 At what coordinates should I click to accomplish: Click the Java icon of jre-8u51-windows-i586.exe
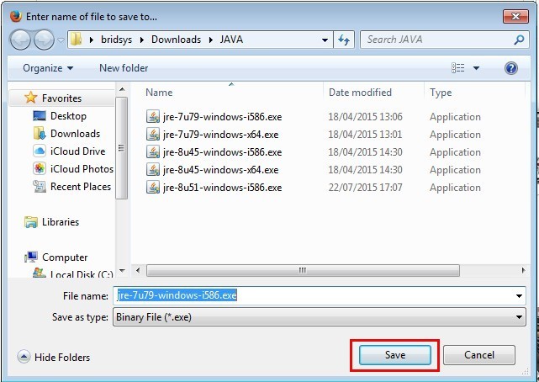(153, 187)
